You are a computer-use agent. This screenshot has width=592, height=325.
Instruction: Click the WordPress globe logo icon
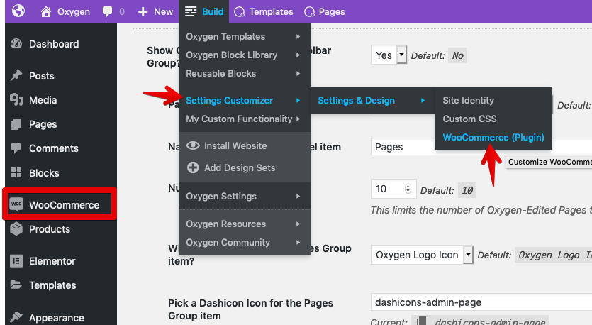(x=18, y=11)
